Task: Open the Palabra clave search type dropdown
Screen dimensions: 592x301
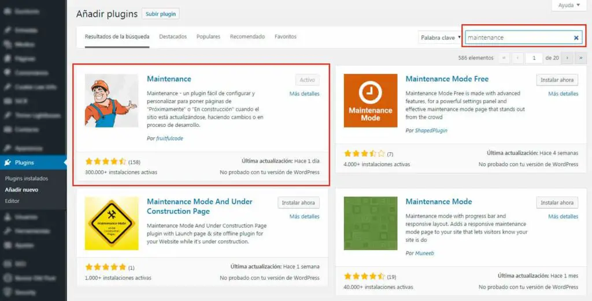Action: coord(440,37)
